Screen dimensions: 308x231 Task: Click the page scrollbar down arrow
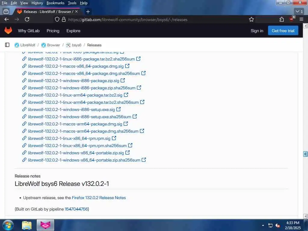306,216
